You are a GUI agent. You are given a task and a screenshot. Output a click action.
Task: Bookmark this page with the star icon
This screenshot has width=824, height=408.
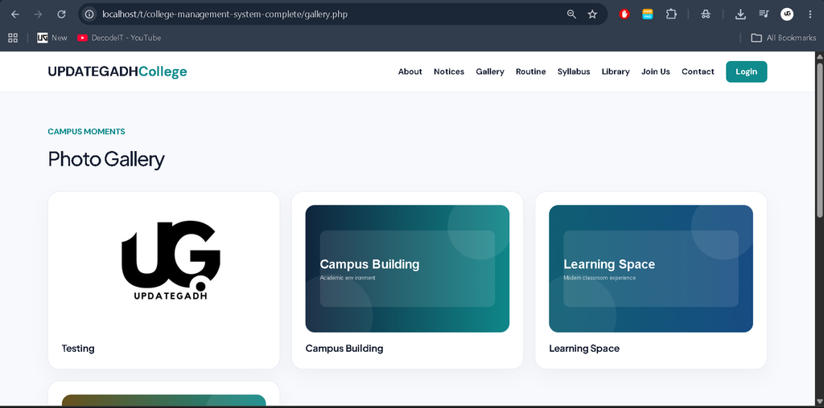point(592,14)
